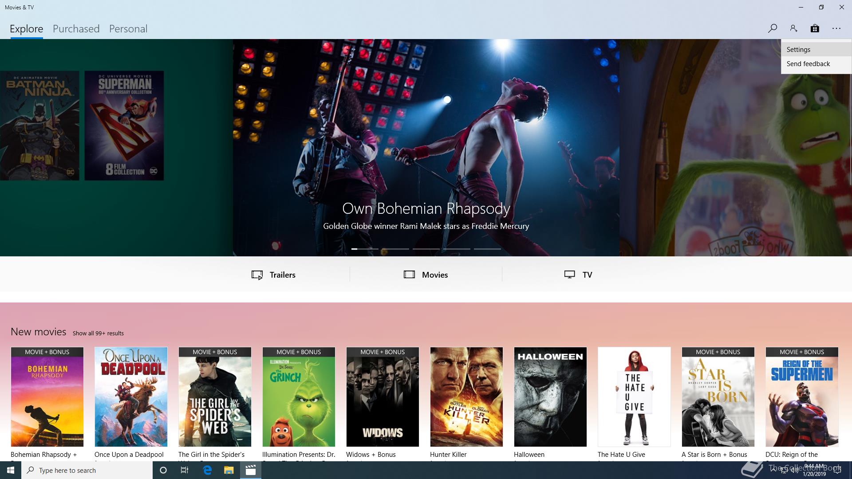Click Show all 99+ results link
Viewport: 852px width, 479px height.
point(98,333)
